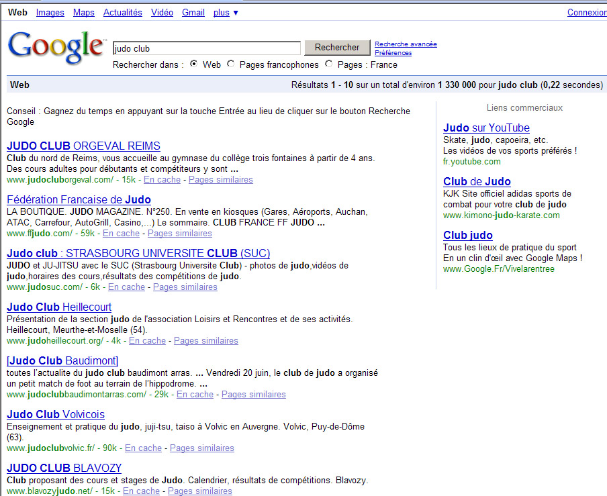The image size is (607, 496).
Task: Show similar pages for judoheillecourt.org
Action: [206, 341]
